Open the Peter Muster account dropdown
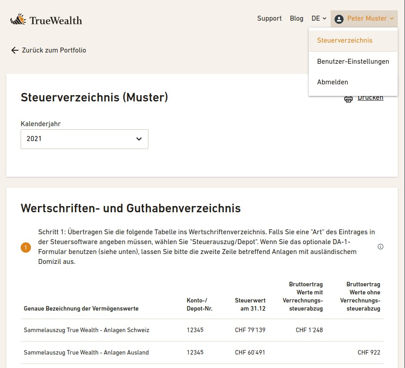This screenshot has height=368, width=405. pos(364,18)
